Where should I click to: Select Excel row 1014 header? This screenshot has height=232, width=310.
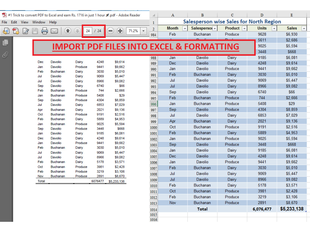pos(154,209)
